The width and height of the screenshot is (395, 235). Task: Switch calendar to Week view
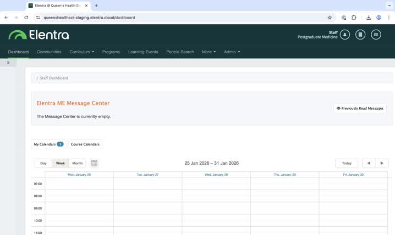60,163
